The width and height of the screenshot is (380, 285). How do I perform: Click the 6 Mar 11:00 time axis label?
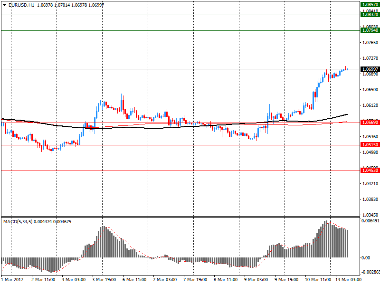point(134,280)
